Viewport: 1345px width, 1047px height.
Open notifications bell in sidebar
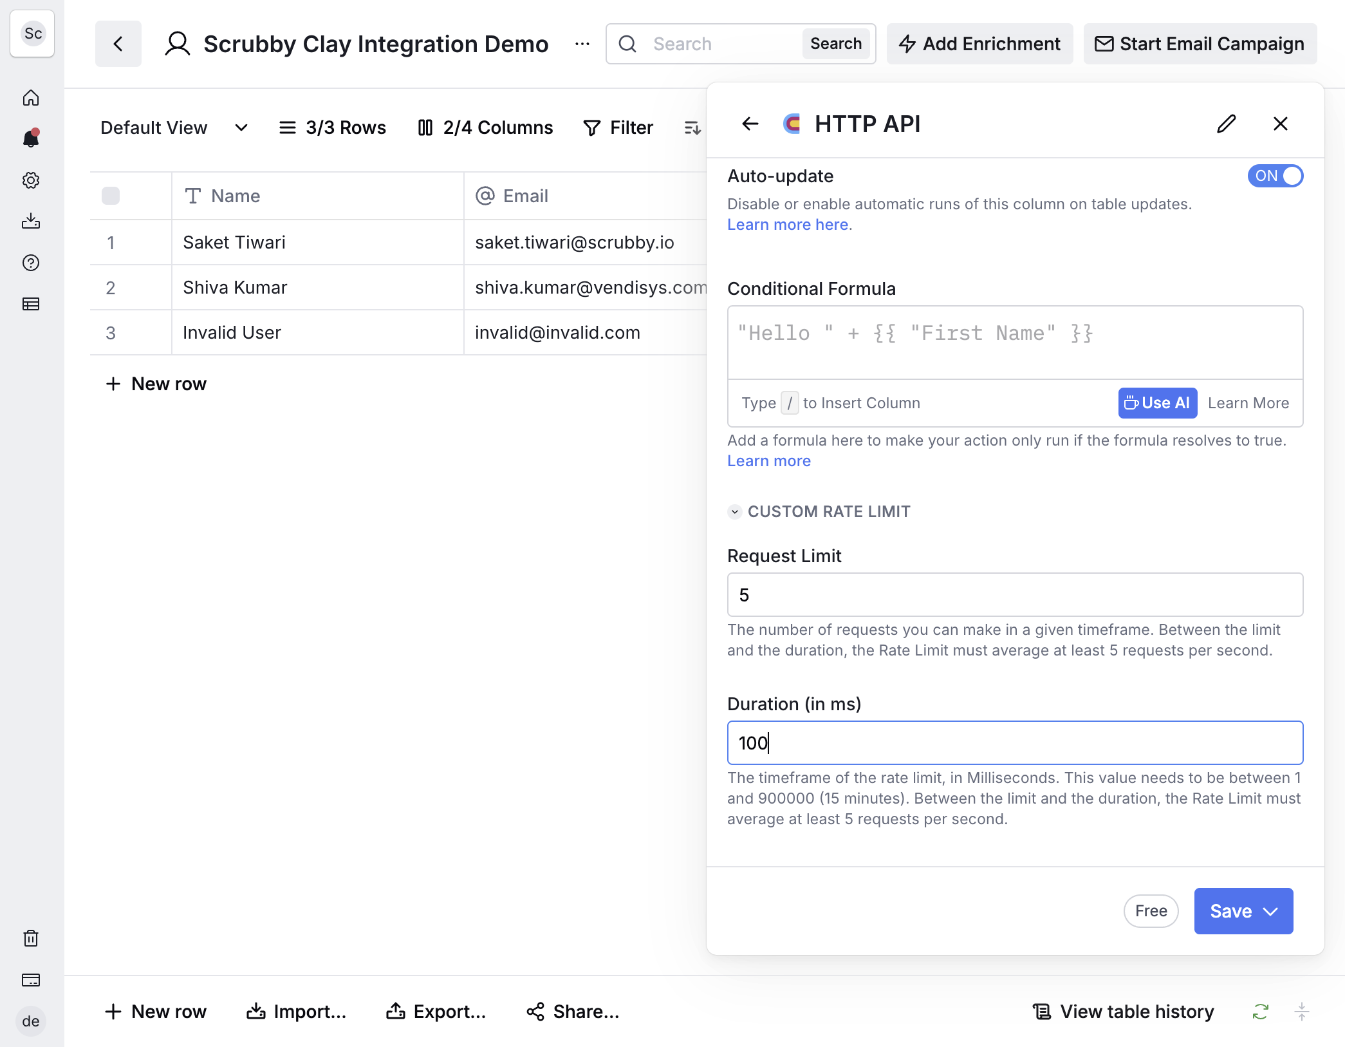tap(31, 138)
